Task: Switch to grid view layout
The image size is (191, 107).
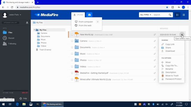Action: pyautogui.click(x=184, y=15)
